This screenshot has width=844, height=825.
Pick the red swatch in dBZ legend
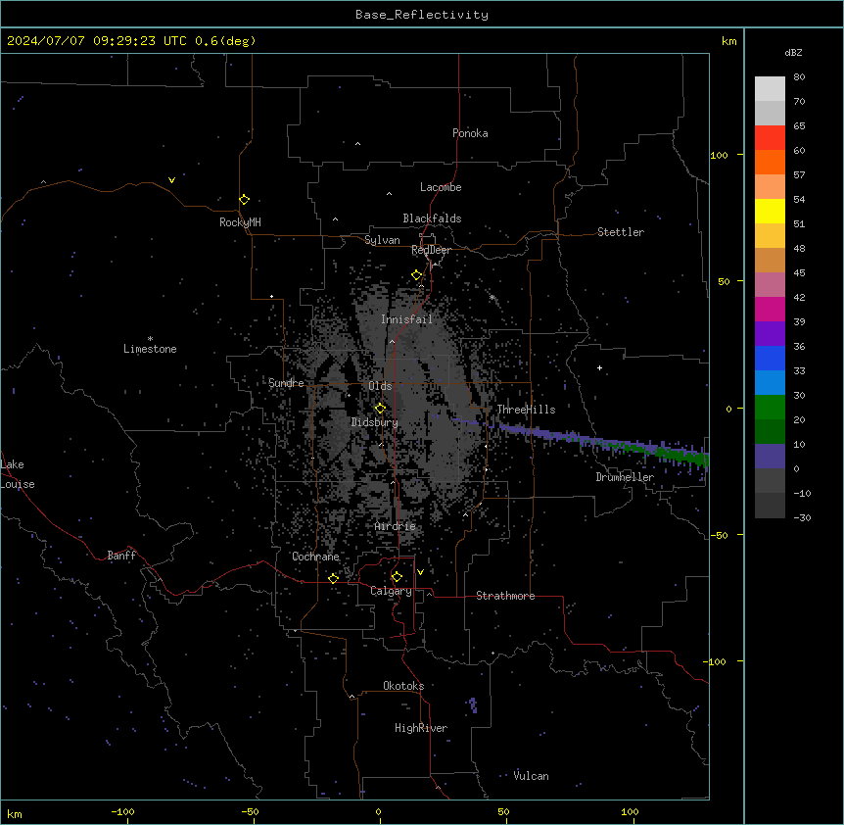(x=770, y=138)
